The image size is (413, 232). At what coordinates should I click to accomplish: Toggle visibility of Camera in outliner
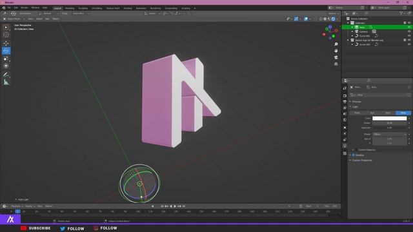pos(409,32)
